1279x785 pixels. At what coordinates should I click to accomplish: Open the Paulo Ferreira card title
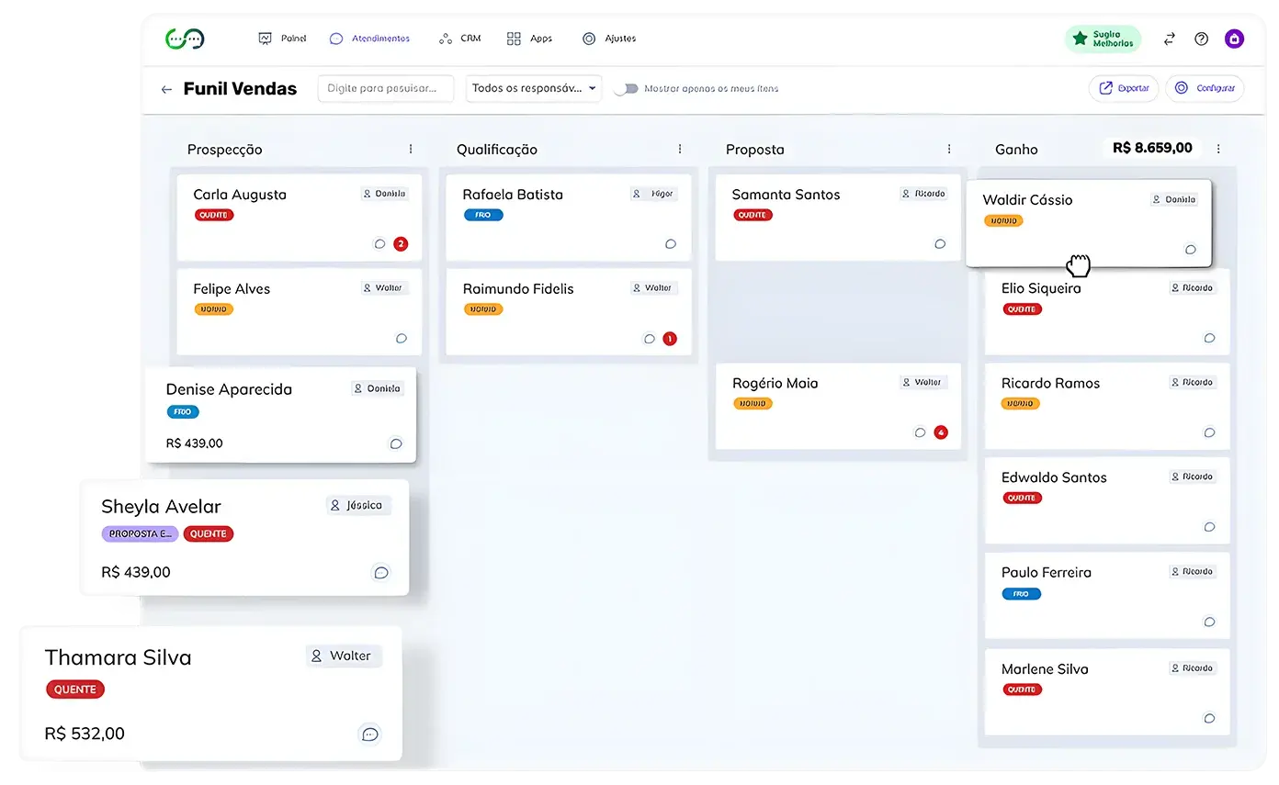coord(1047,572)
